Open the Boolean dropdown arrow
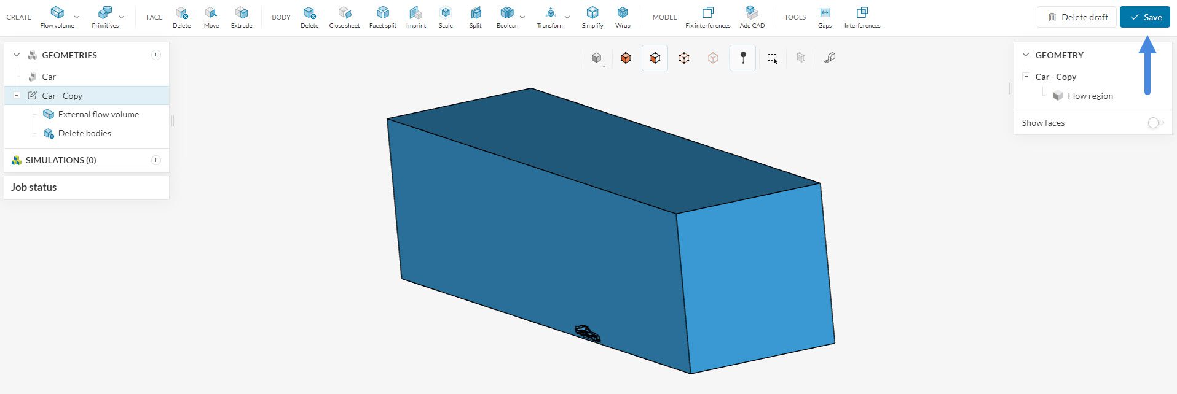 coord(522,17)
